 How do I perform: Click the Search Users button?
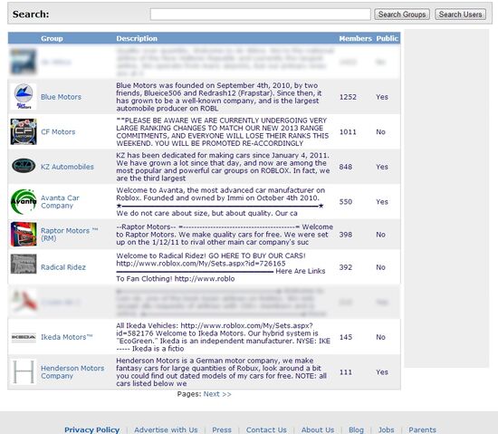click(x=460, y=14)
